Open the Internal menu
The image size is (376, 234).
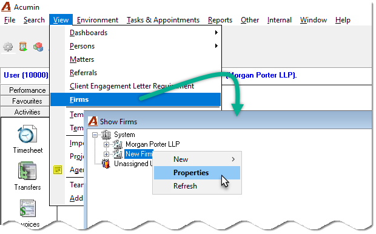(x=280, y=20)
